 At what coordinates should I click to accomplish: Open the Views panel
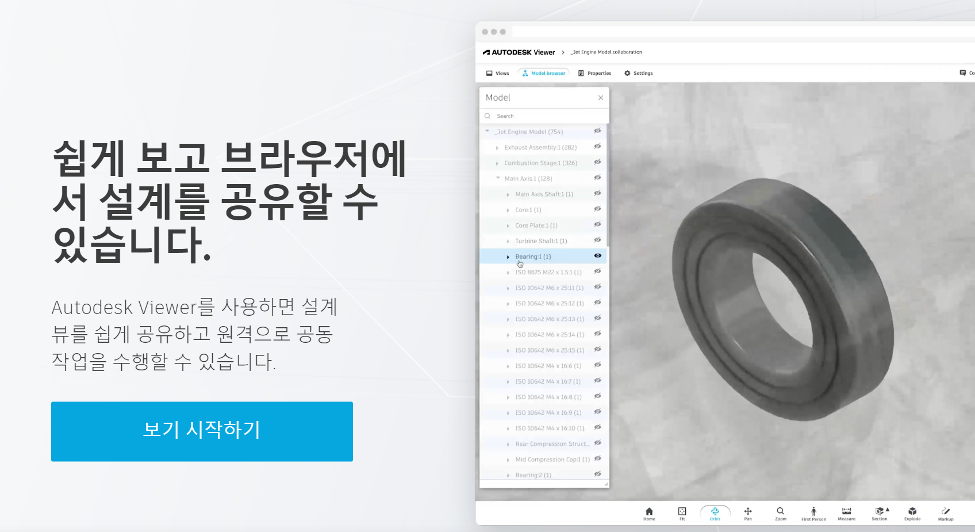coord(497,73)
